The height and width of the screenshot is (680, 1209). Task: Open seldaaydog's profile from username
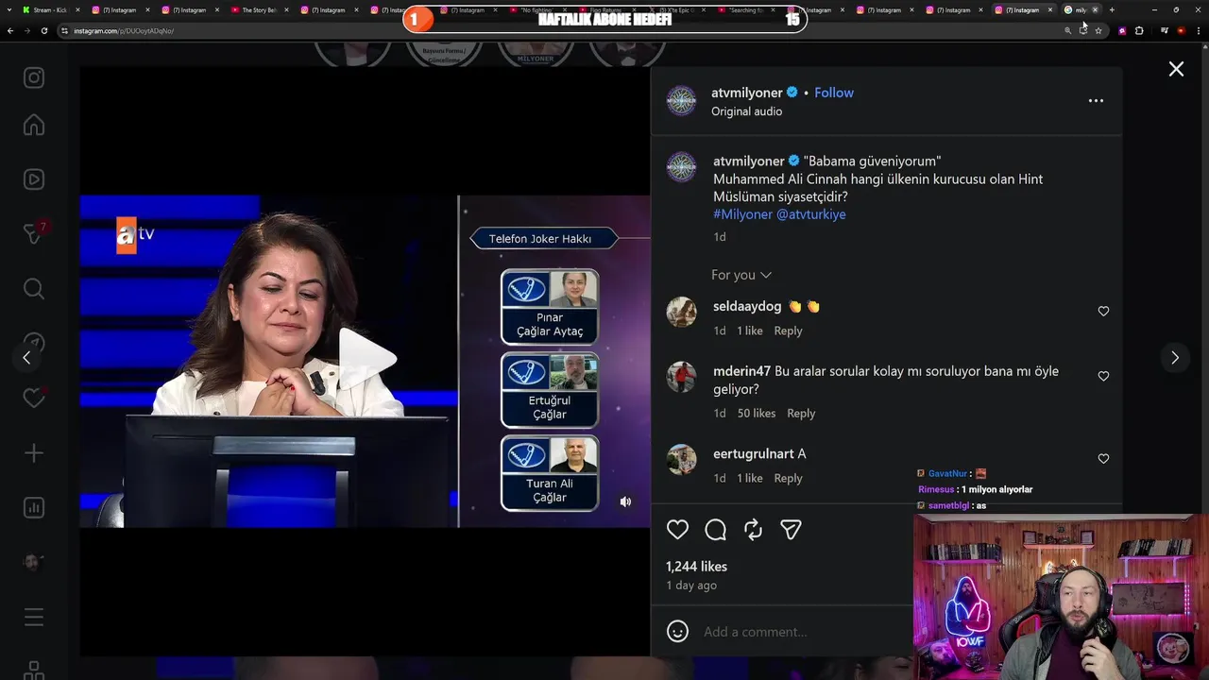coord(747,306)
